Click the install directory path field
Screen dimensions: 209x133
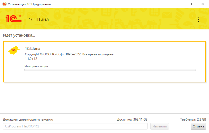point(75,126)
